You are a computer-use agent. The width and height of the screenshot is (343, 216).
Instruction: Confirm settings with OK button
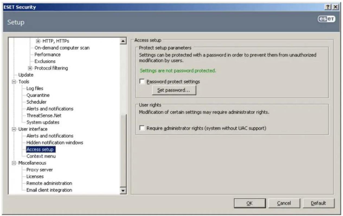(249, 203)
